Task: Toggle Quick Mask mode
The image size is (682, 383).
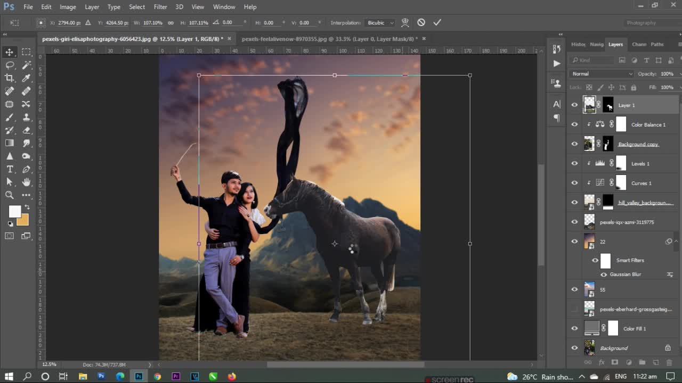Action: tap(10, 236)
